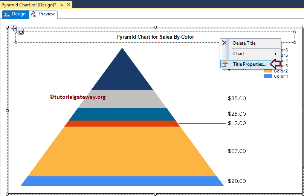Click the title box's right-top handle
Screen dimensions: 304x196
295,32
